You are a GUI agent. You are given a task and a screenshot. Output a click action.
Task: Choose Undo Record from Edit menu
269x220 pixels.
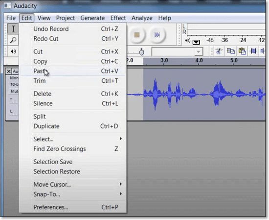click(x=73, y=29)
